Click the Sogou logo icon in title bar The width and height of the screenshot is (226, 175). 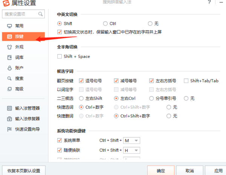5,3
